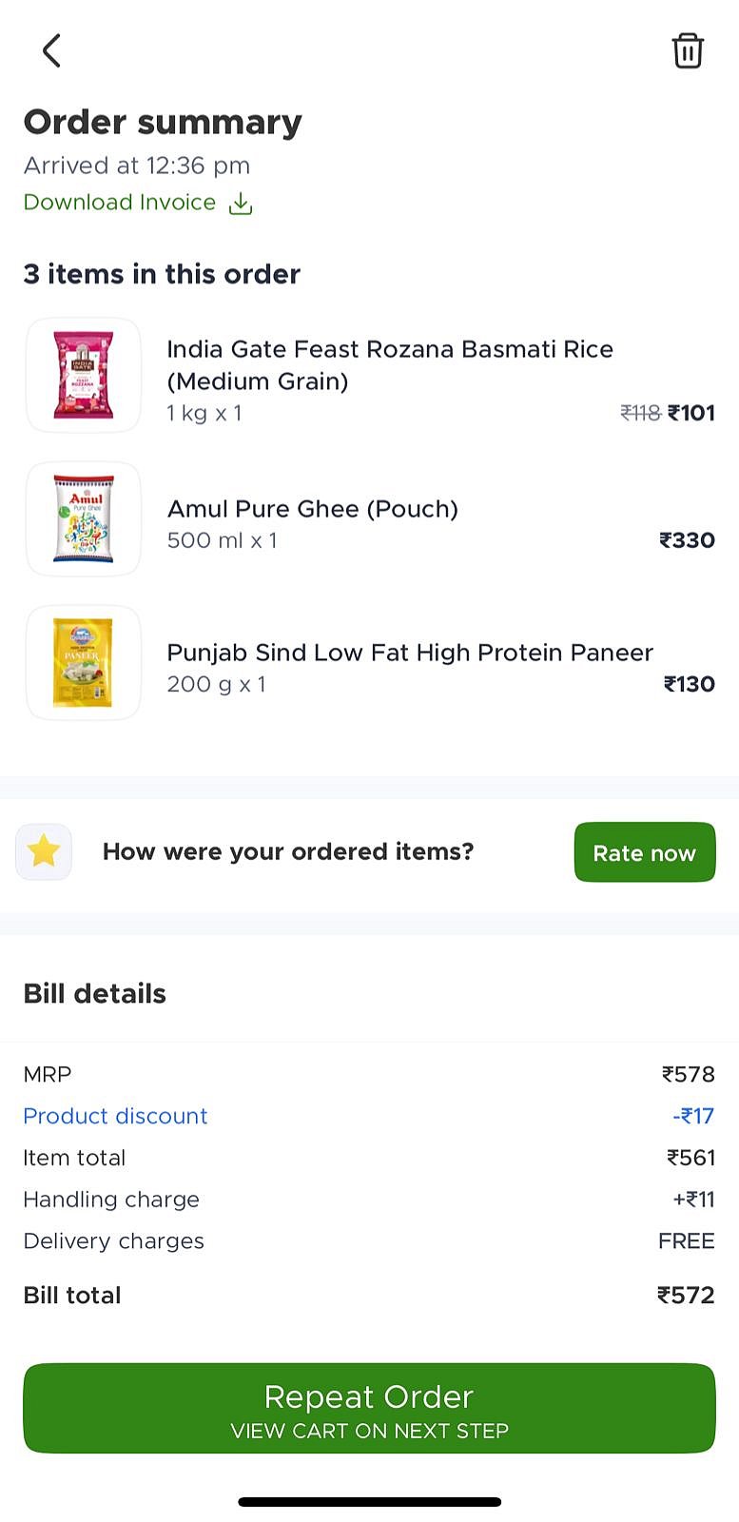Screen dimensions: 739x1522
Task: Open the India Gate Basmati Rice thumbnail
Action: point(83,375)
